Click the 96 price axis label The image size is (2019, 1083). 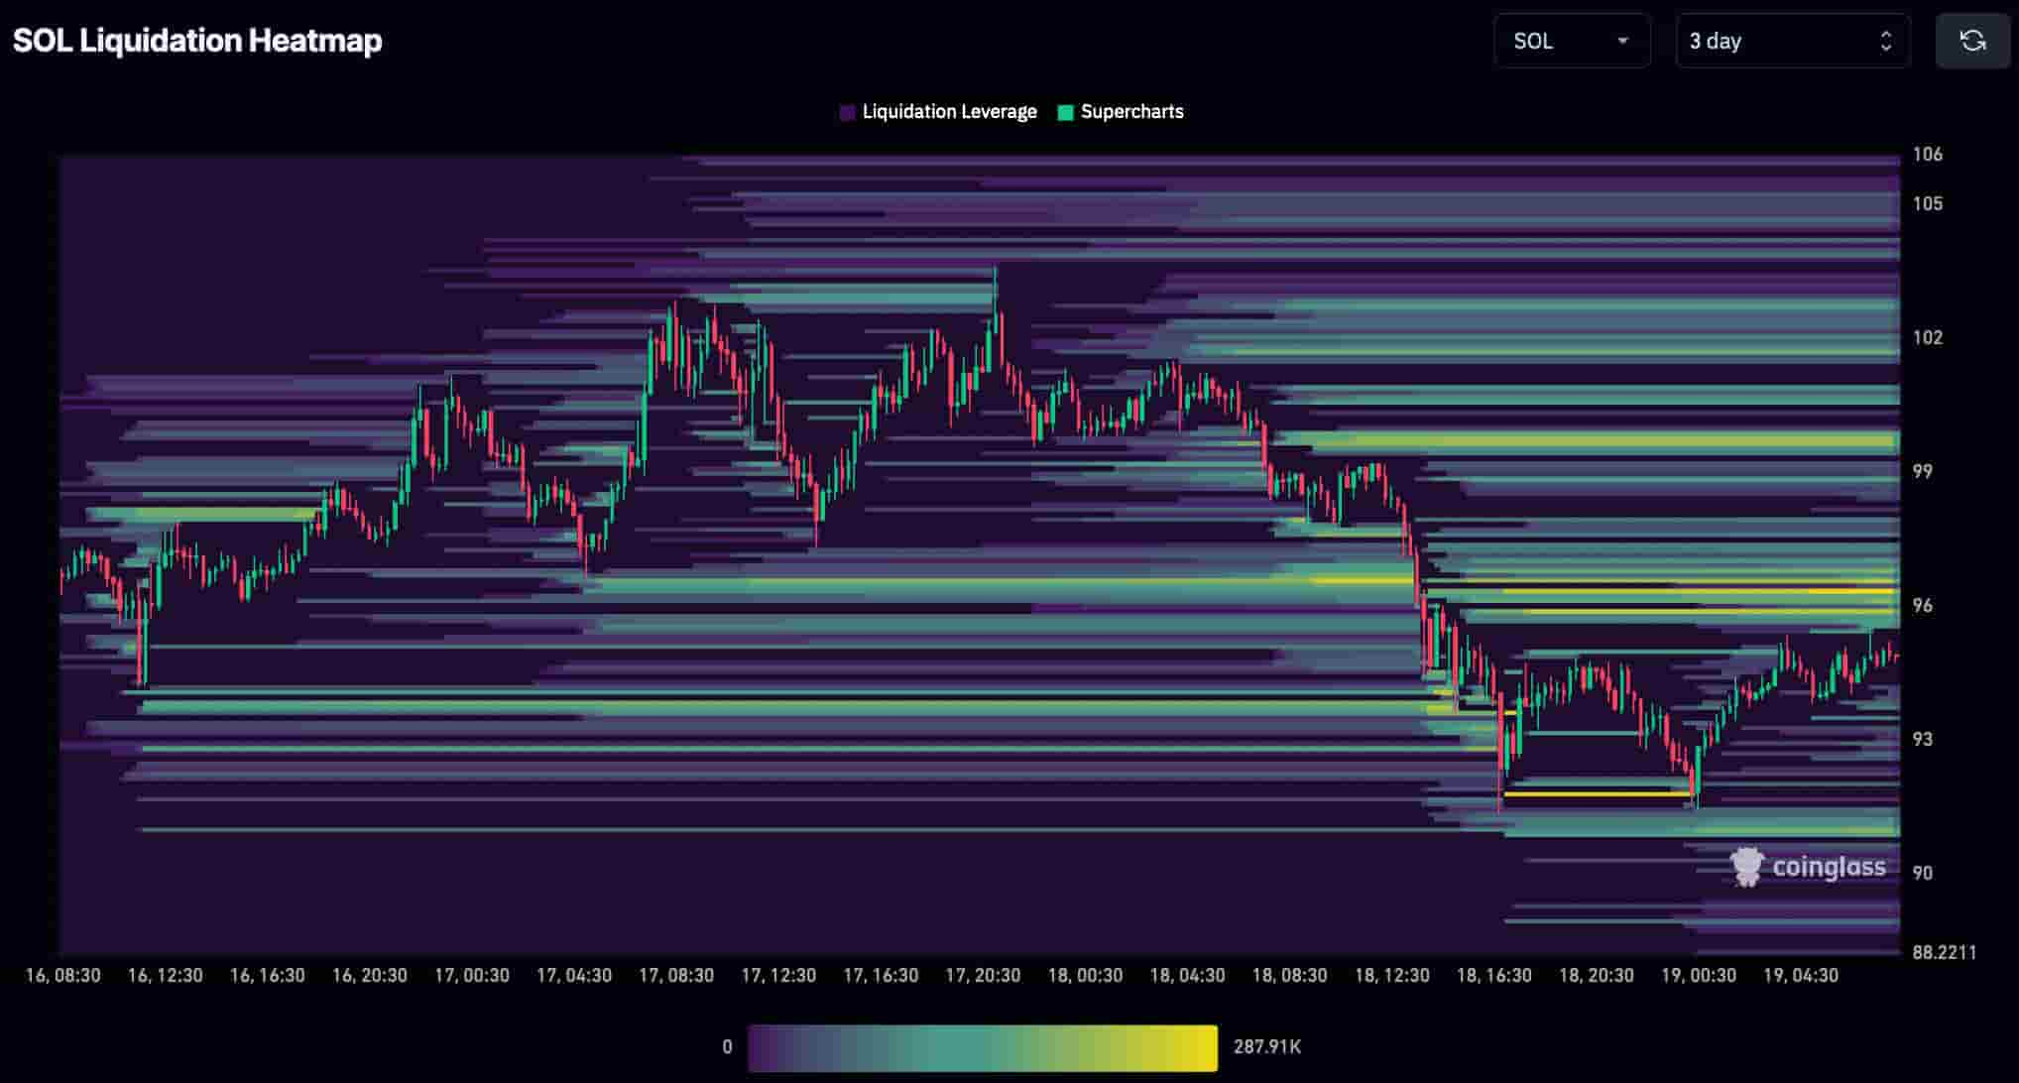click(x=1922, y=605)
